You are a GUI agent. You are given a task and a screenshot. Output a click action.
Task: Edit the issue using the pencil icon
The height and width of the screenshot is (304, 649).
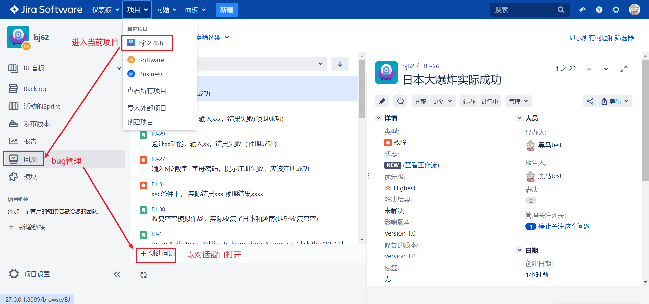[382, 101]
